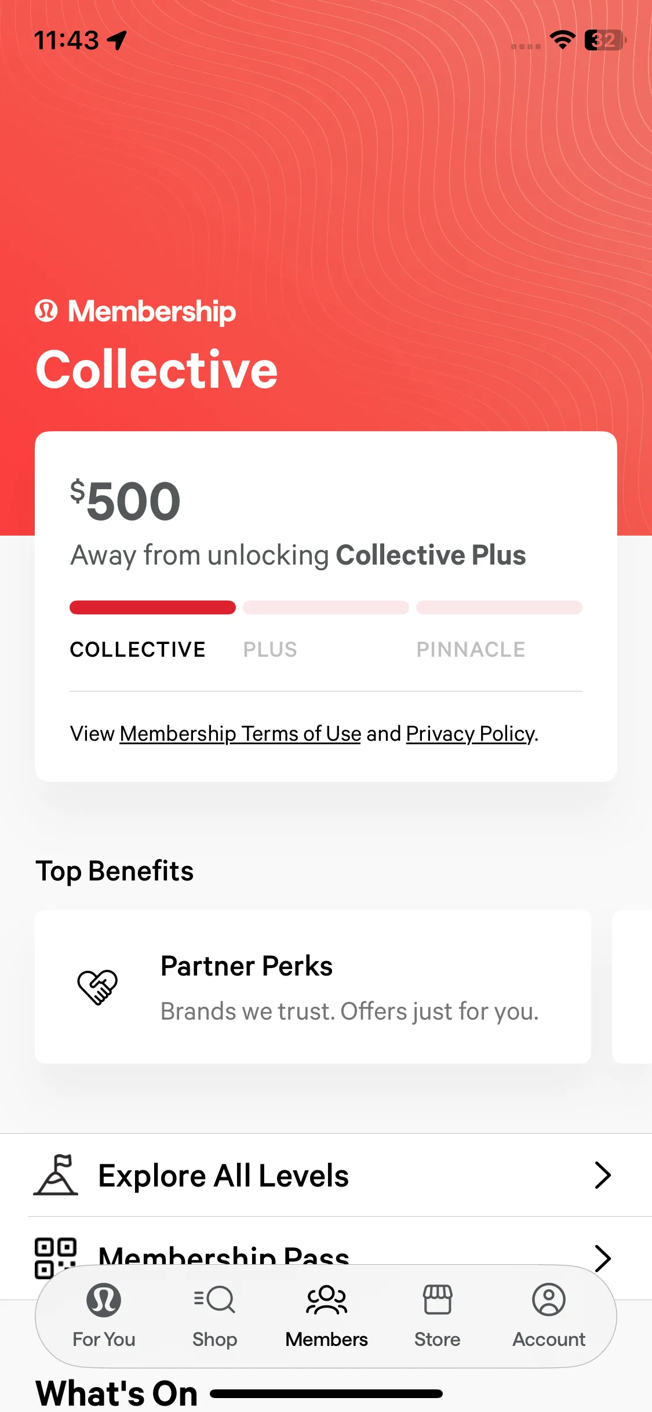Tap the Partner Perks handshake heart icon
Screen dimensions: 652x1412
point(97,987)
